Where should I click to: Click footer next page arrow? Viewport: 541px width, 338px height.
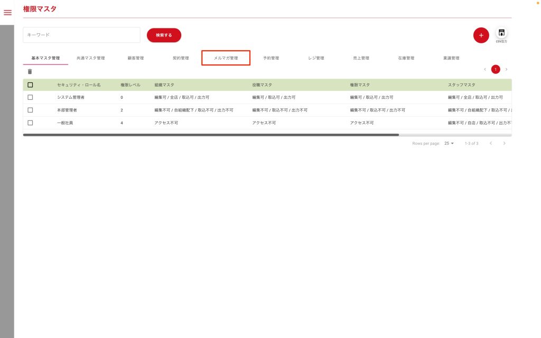pyautogui.click(x=505, y=143)
